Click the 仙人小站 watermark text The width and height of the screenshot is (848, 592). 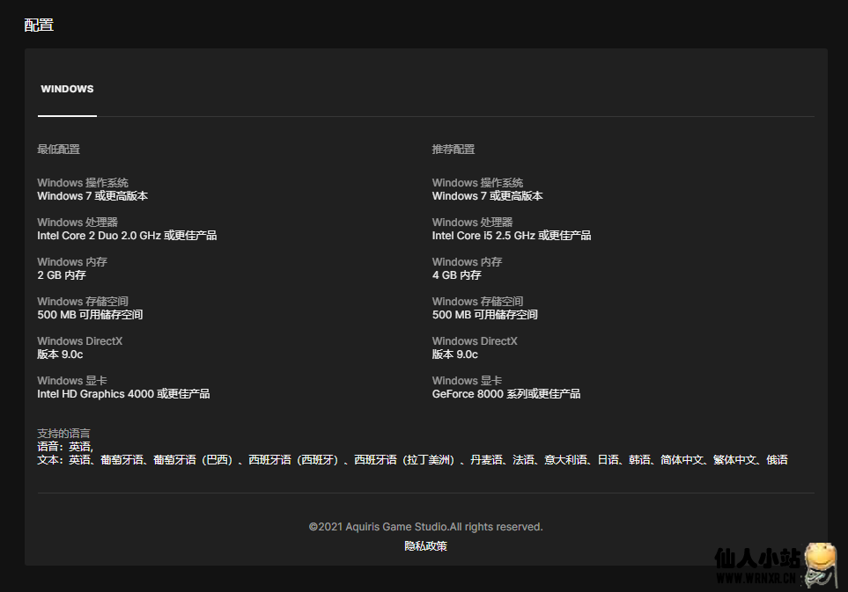[x=756, y=559]
